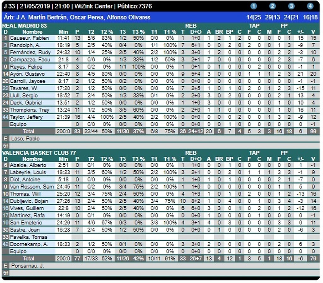Click Valencia Equipo row label
This screenshot has width=323, height=283.
pos(18,251)
